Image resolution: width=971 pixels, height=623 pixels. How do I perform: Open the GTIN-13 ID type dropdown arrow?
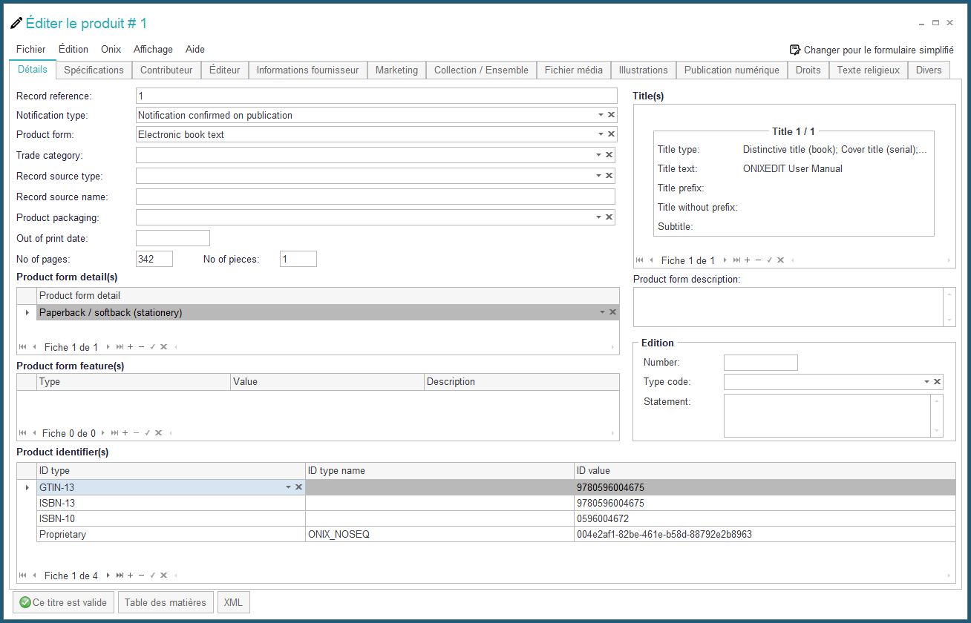288,487
